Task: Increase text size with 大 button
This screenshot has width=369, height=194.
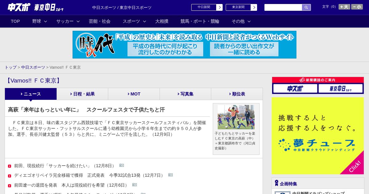Action: click(344, 7)
